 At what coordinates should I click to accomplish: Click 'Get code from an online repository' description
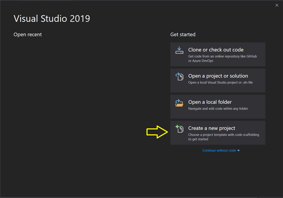(x=222, y=59)
